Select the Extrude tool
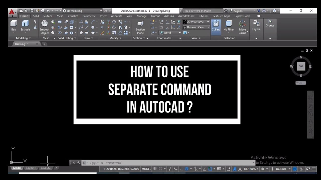This screenshot has width=321, height=180. (x=25, y=26)
